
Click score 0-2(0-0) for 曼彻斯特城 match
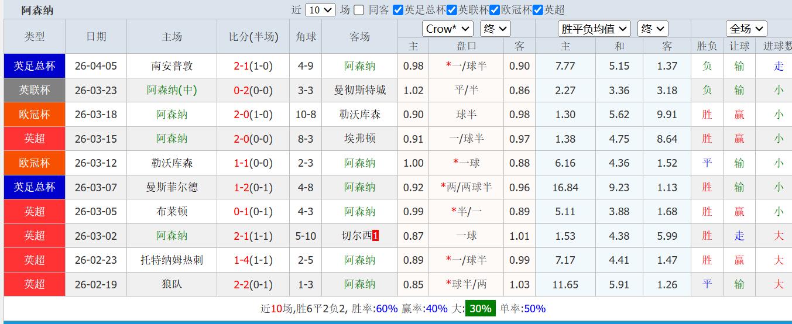tap(253, 90)
